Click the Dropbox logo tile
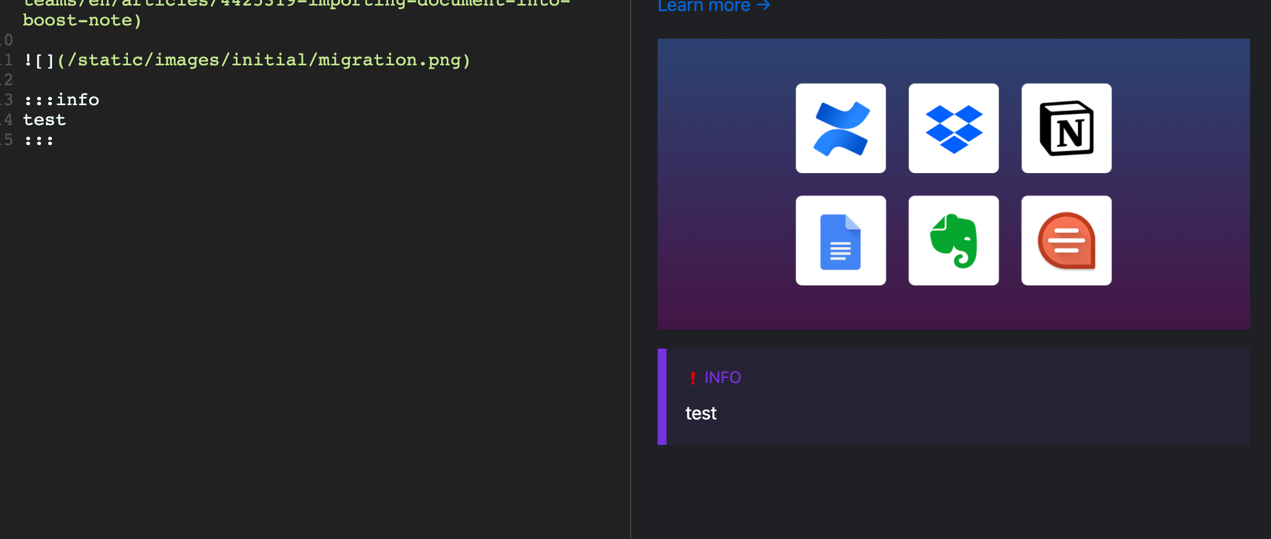The height and width of the screenshot is (539, 1271). 953,128
